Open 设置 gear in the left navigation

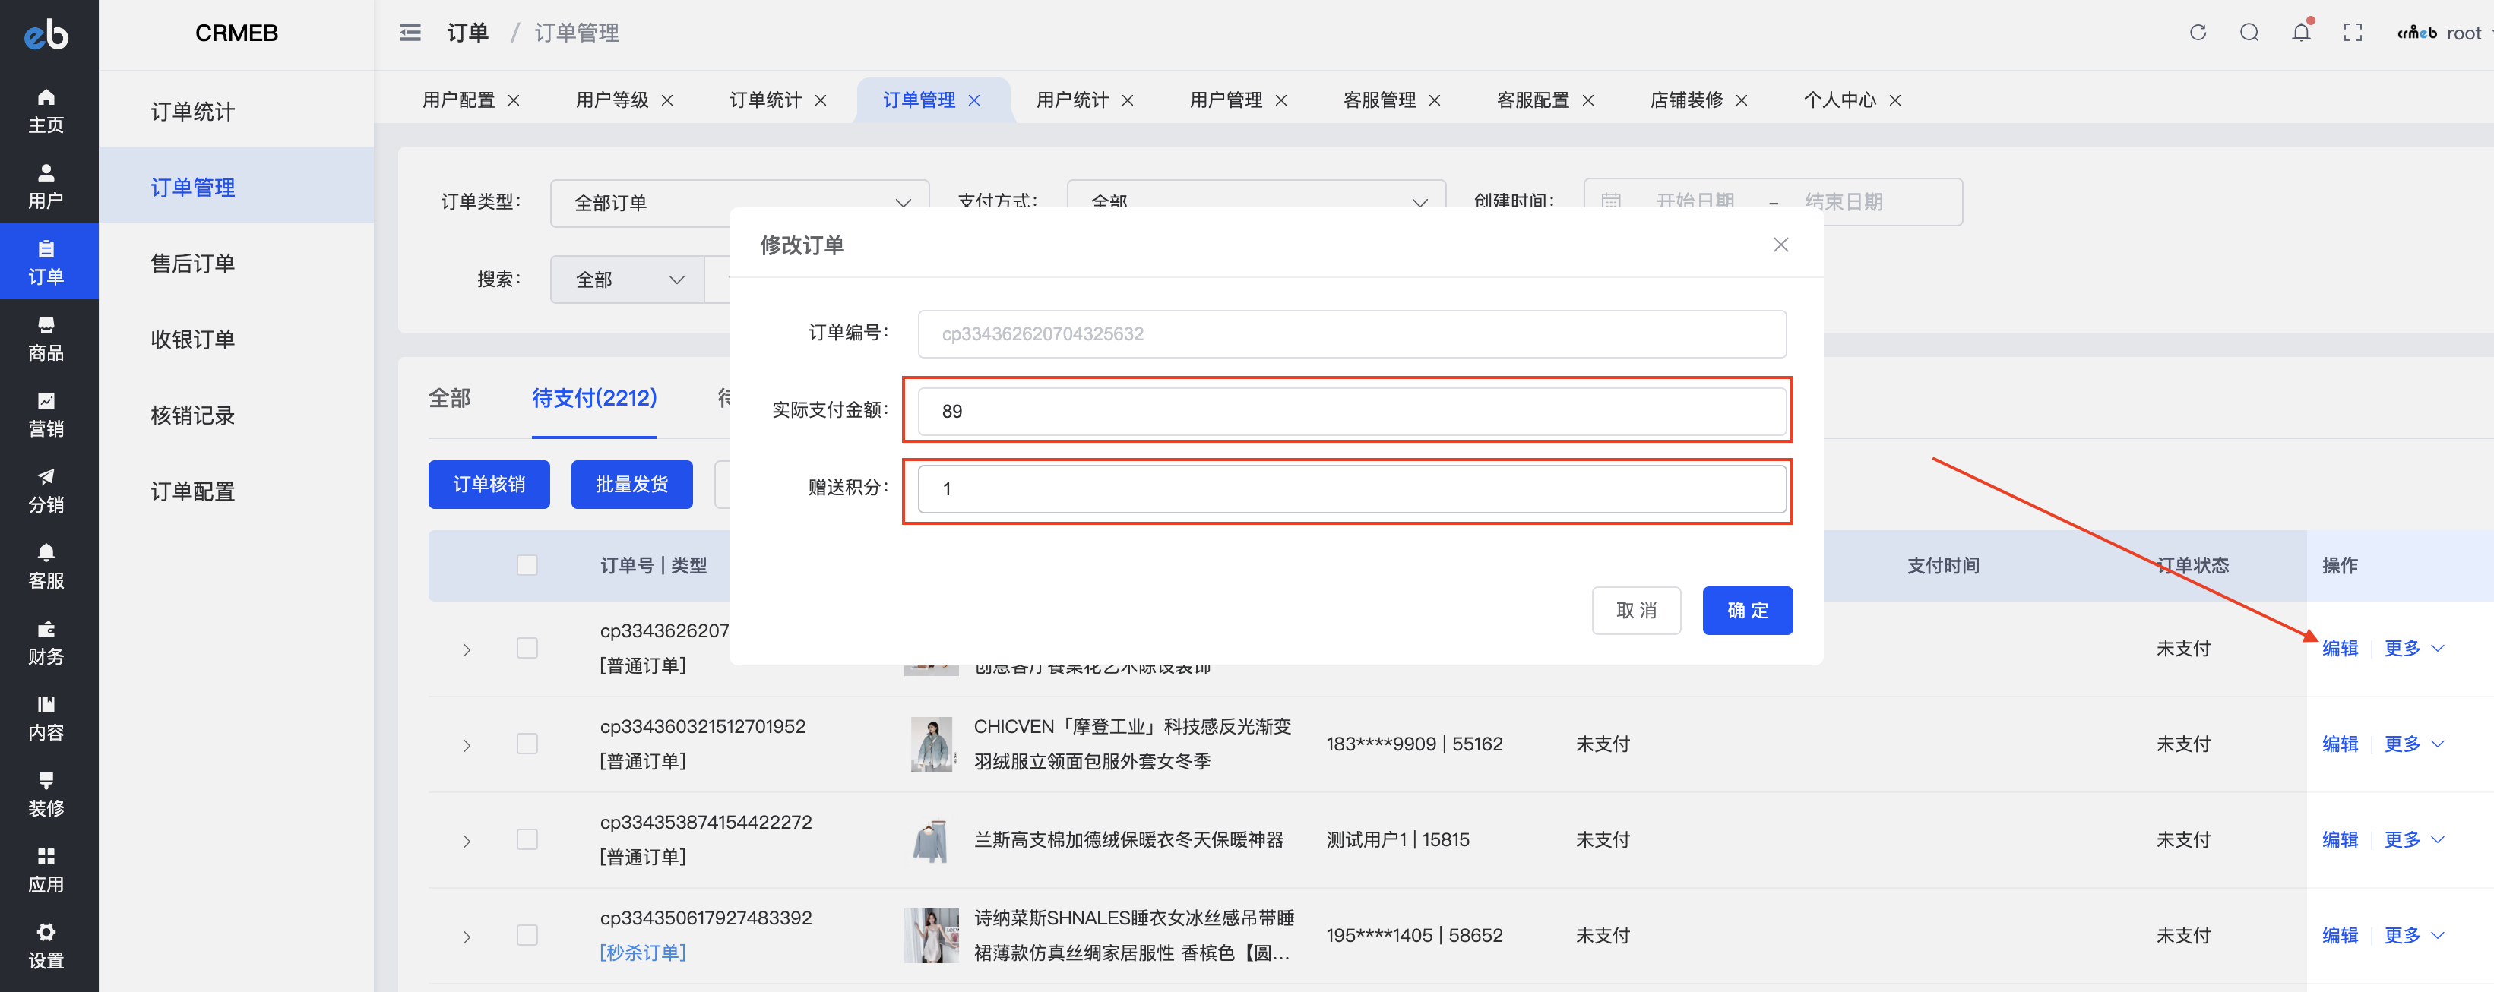[x=46, y=945]
